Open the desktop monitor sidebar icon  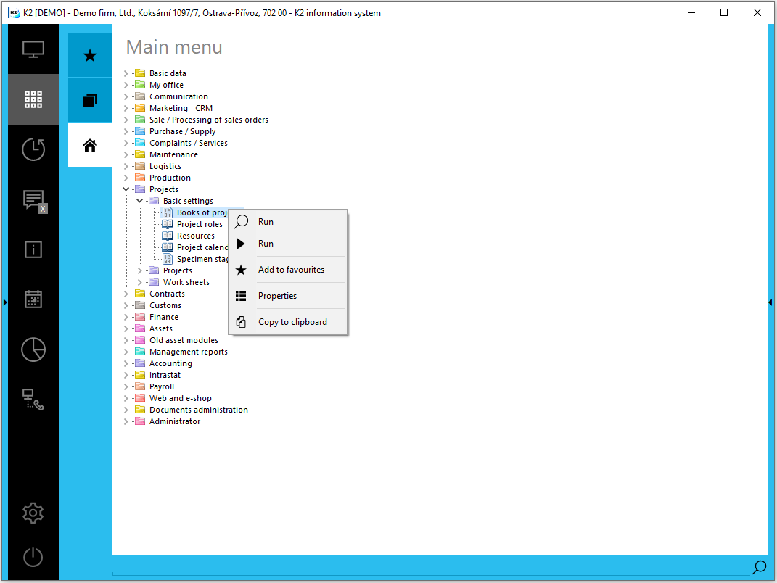(x=33, y=49)
